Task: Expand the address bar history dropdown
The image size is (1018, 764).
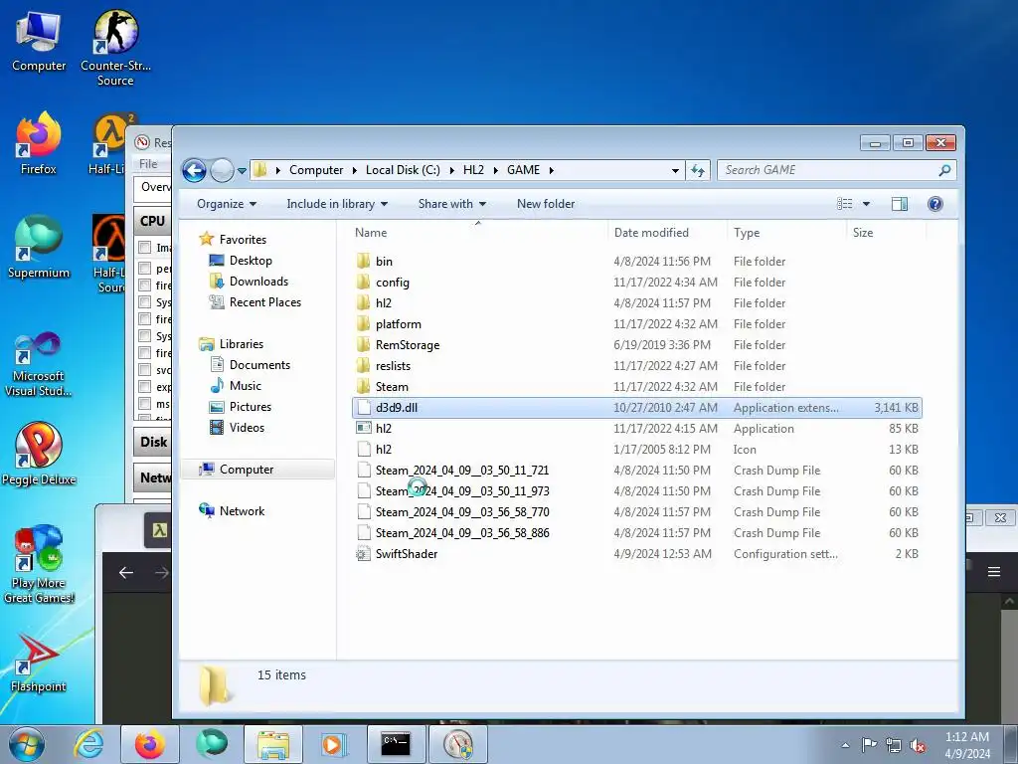Action: (x=675, y=170)
